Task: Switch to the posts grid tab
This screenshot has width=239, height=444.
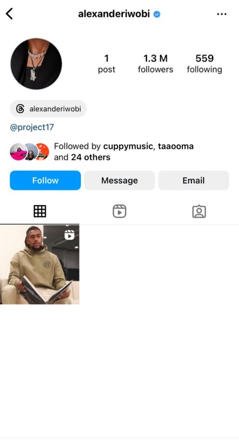Action: click(x=39, y=211)
